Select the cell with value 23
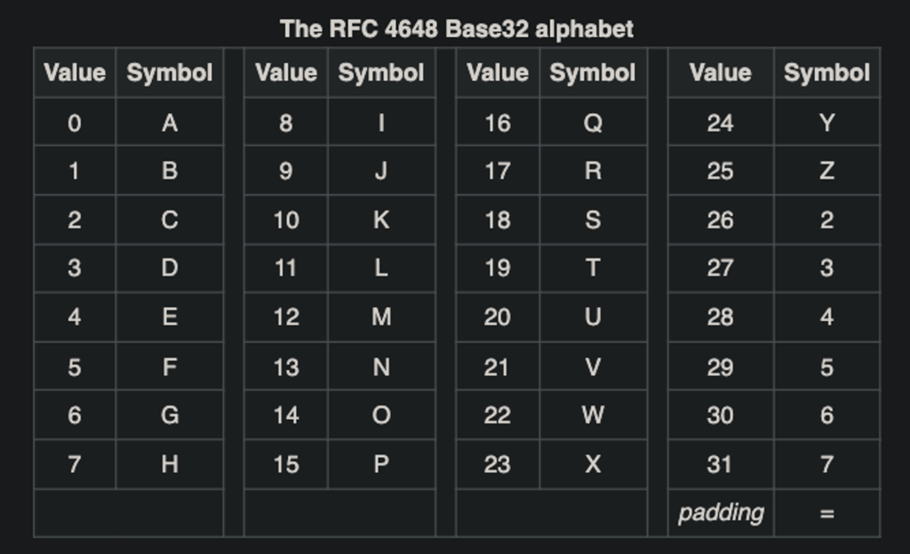The height and width of the screenshot is (554, 910). pyautogui.click(x=498, y=464)
